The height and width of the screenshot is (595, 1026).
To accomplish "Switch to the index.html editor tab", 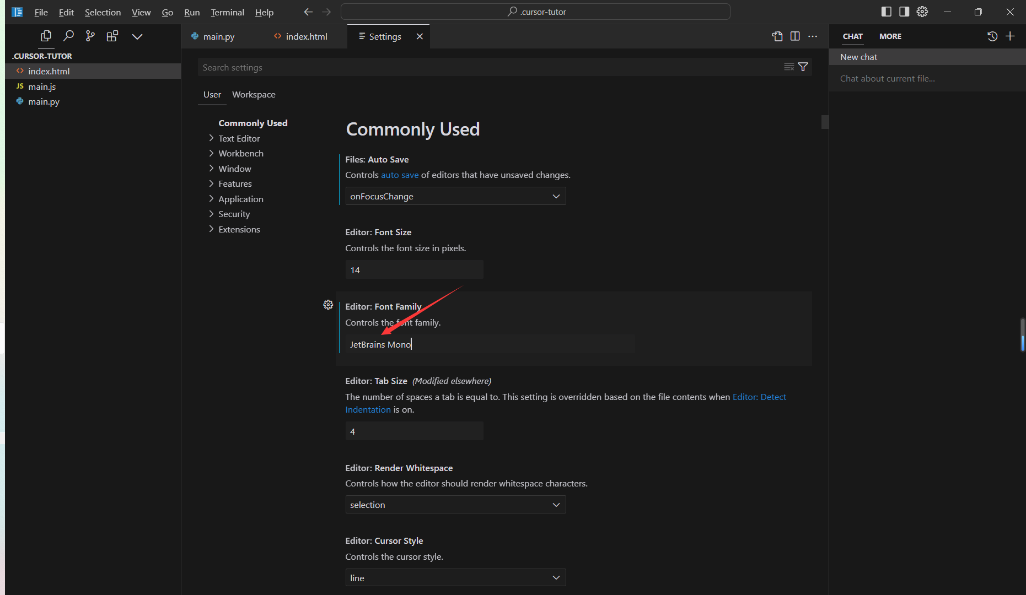I will tap(306, 36).
